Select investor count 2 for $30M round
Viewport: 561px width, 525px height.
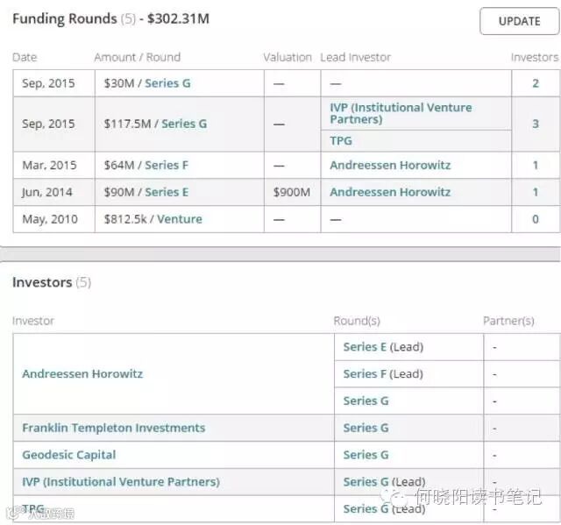point(536,83)
